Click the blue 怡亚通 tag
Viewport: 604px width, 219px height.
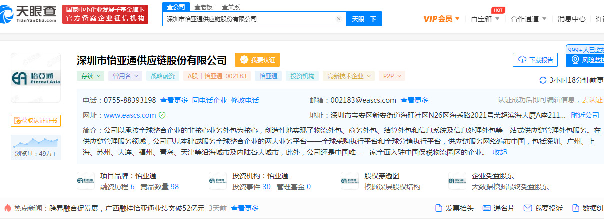click(x=269, y=76)
